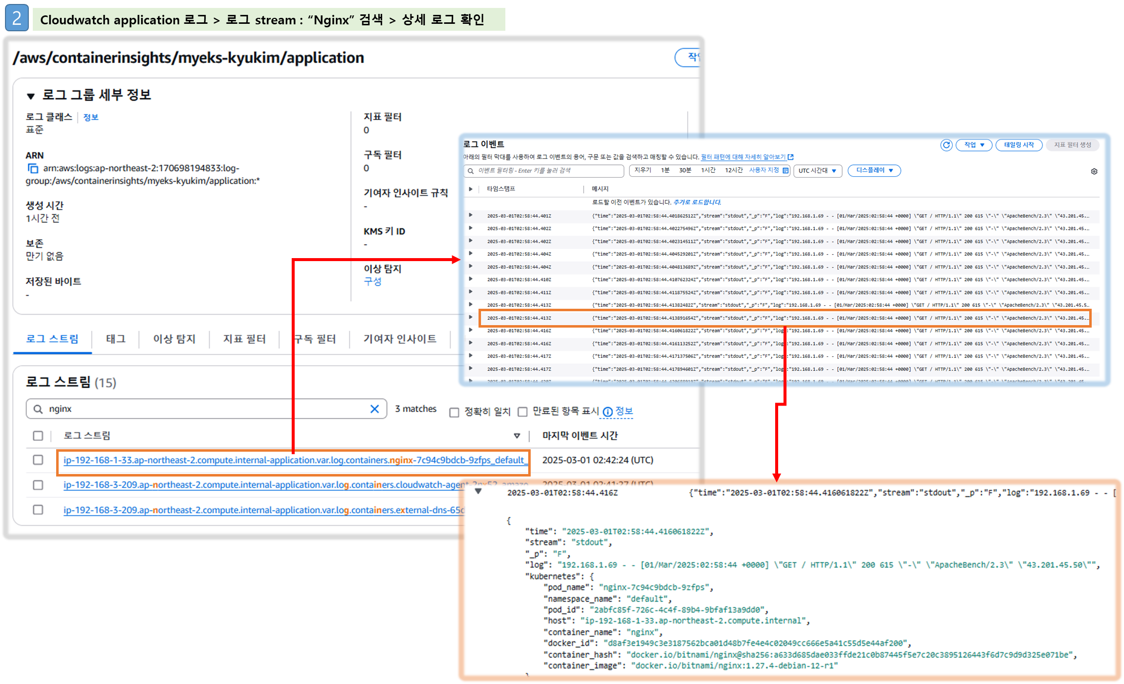The image size is (1124, 684).
Task: Switch to the 로그 스트림 tab
Action: pos(52,339)
